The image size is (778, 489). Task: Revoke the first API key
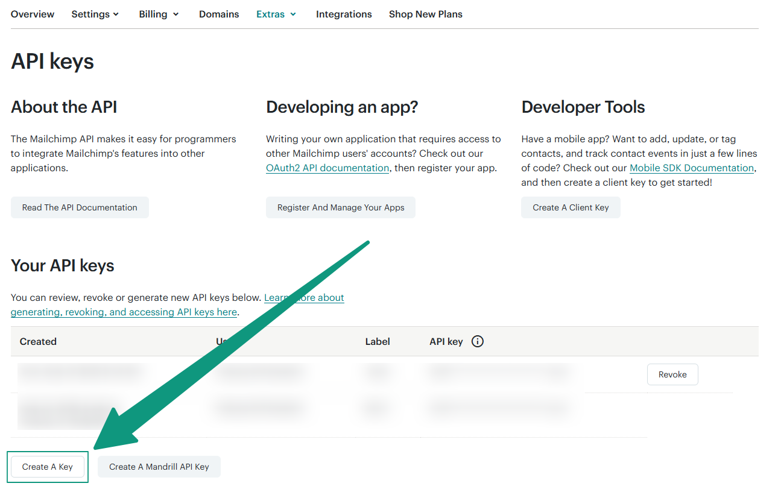point(672,374)
